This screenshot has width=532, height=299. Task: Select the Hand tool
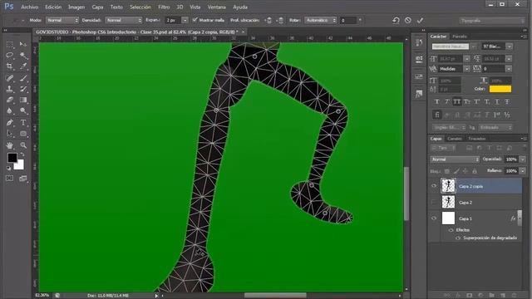pyautogui.click(x=9, y=145)
